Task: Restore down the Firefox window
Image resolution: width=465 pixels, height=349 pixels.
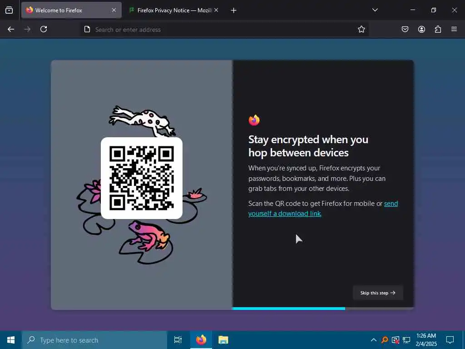Action: (433, 10)
